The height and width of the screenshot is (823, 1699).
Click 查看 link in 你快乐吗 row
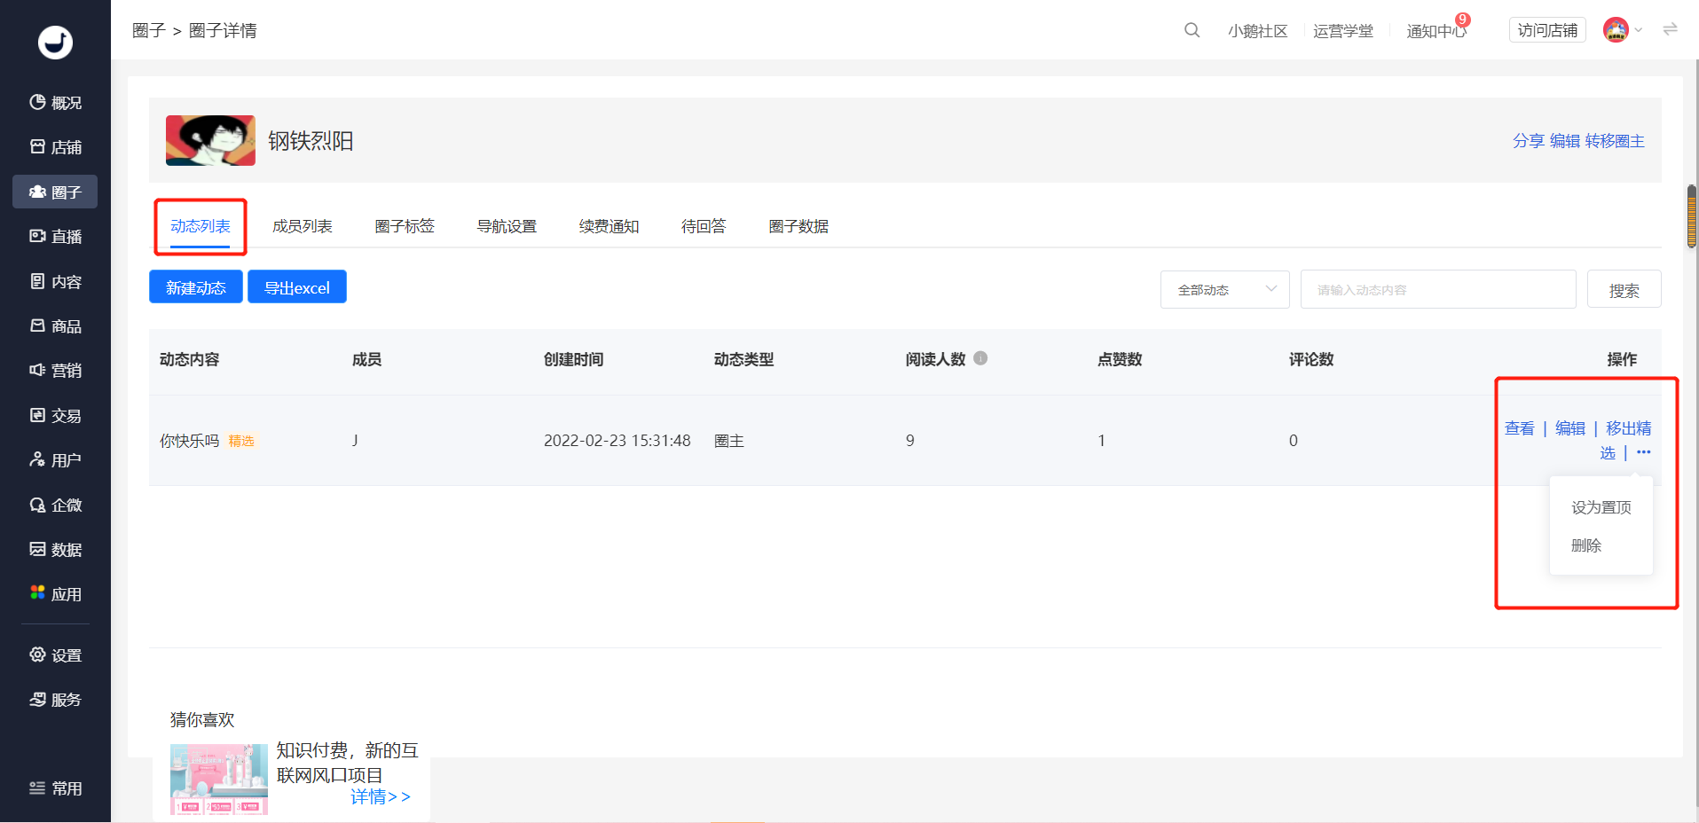pyautogui.click(x=1519, y=428)
